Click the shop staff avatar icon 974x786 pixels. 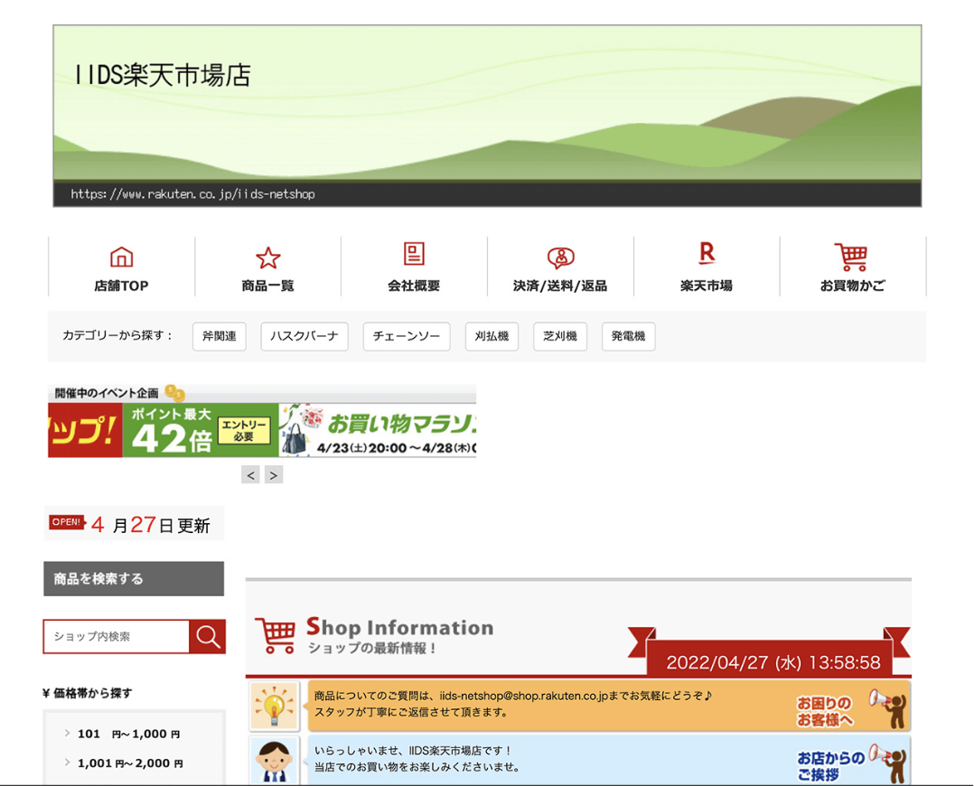click(x=274, y=761)
